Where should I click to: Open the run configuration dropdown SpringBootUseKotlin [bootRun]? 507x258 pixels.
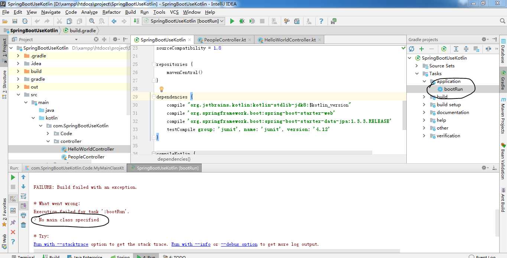tap(184, 21)
